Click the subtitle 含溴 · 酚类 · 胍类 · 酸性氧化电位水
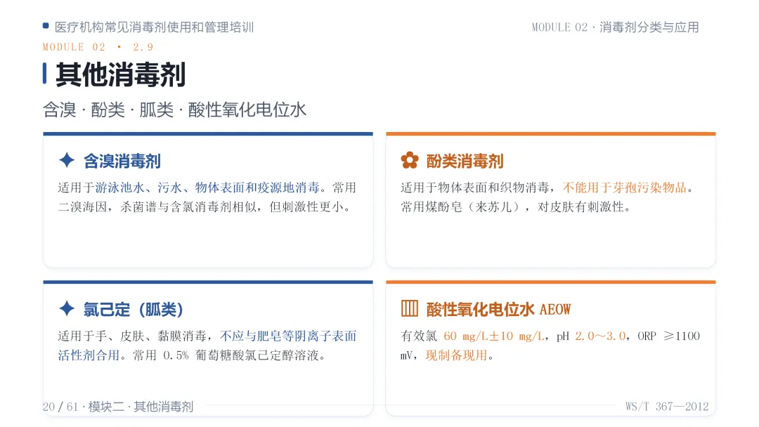 click(175, 110)
